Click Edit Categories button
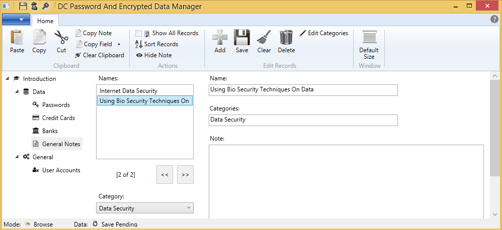The width and height of the screenshot is (502, 230). [x=323, y=33]
